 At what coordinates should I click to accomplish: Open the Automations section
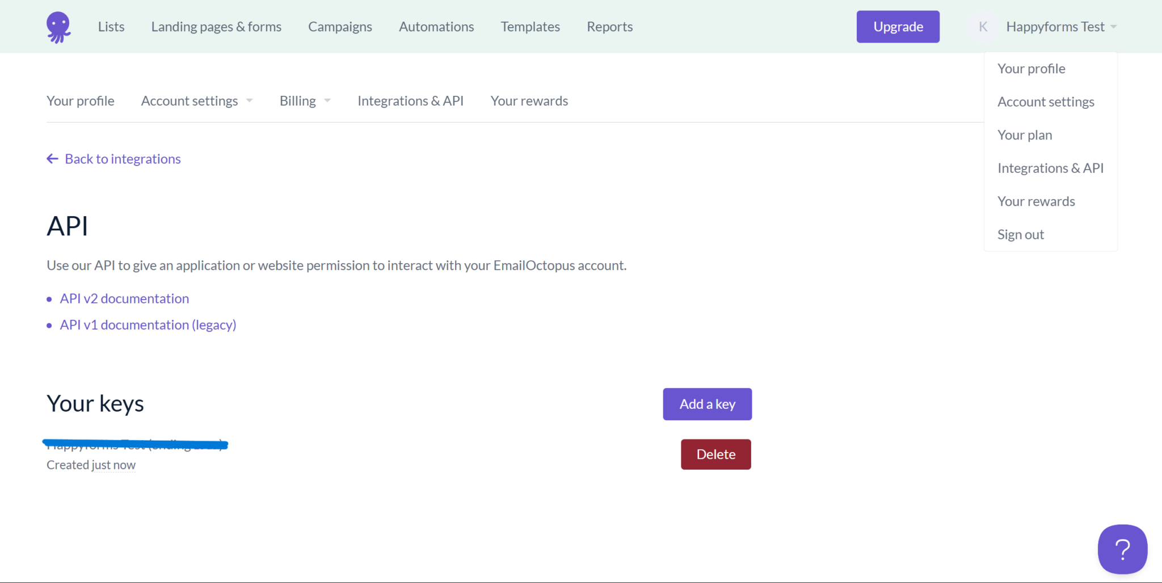tap(436, 26)
